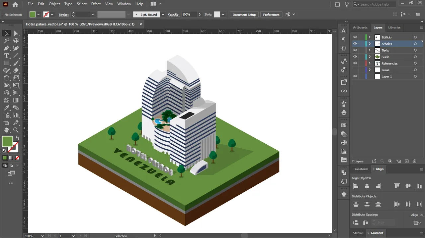Screen dimensions: 425x238
Task: Select the Rectangle tool
Action: click(x=6, y=63)
